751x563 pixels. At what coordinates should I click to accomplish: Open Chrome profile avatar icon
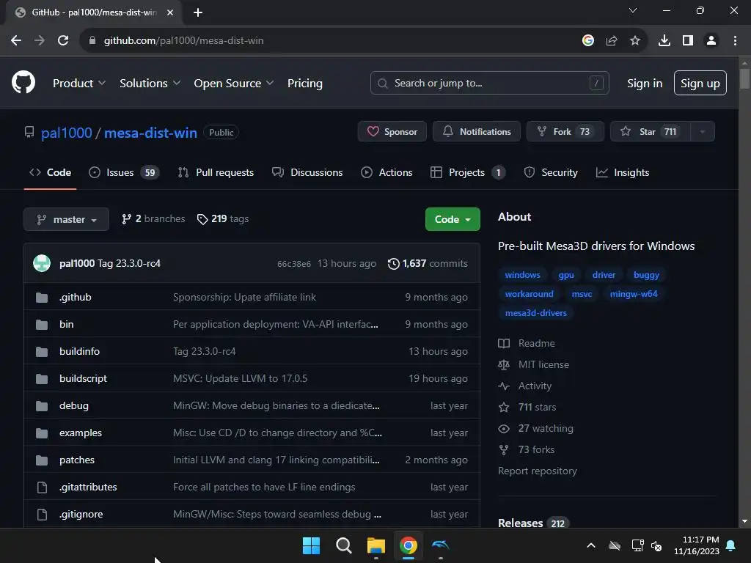tap(711, 41)
